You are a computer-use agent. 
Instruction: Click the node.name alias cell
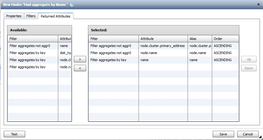click(200, 53)
